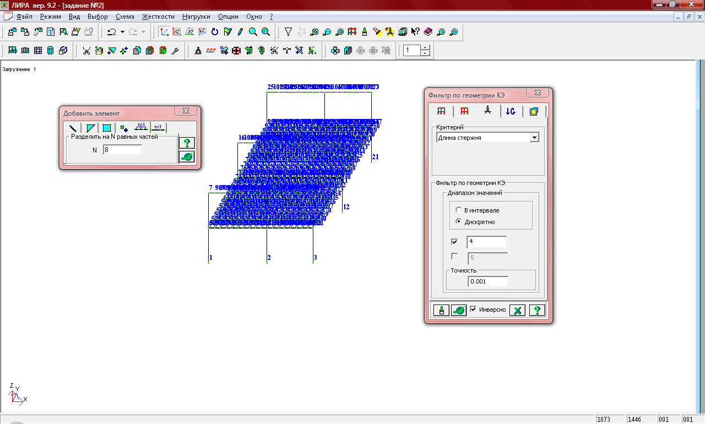Open the Выбор menu
This screenshot has width=705, height=424.
click(98, 17)
